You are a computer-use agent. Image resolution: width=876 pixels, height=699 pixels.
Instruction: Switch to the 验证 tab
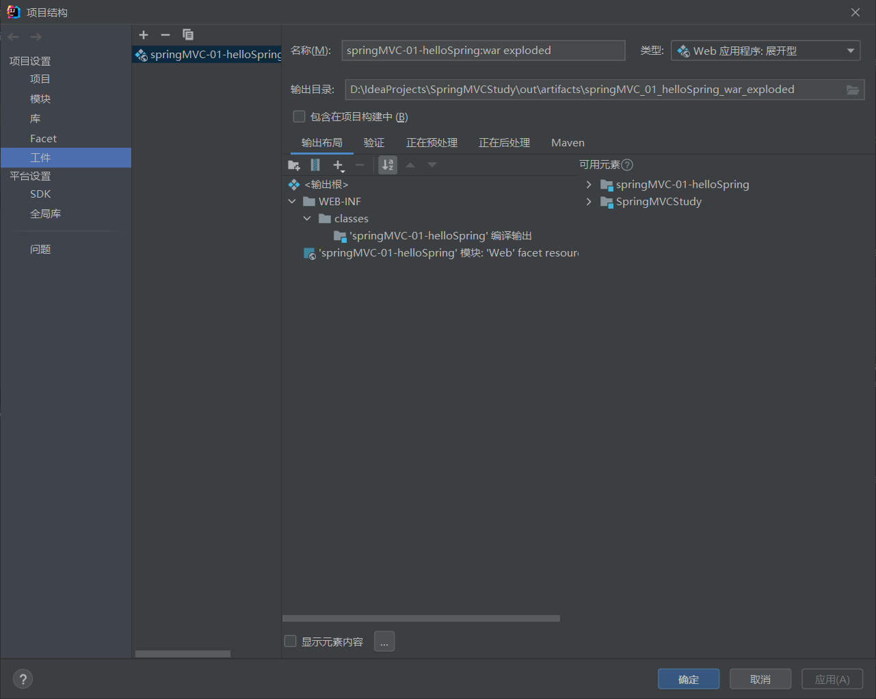tap(374, 143)
